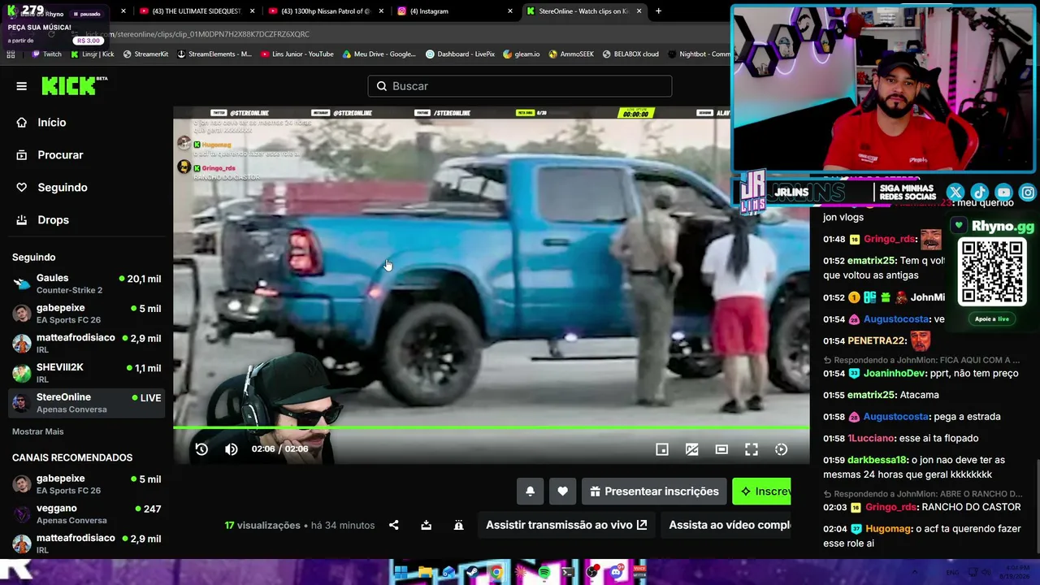Open the Kick sidebar hamburger menu
1040x585 pixels.
point(22,86)
